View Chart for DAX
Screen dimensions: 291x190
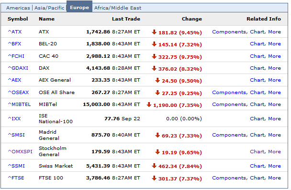[257, 68]
